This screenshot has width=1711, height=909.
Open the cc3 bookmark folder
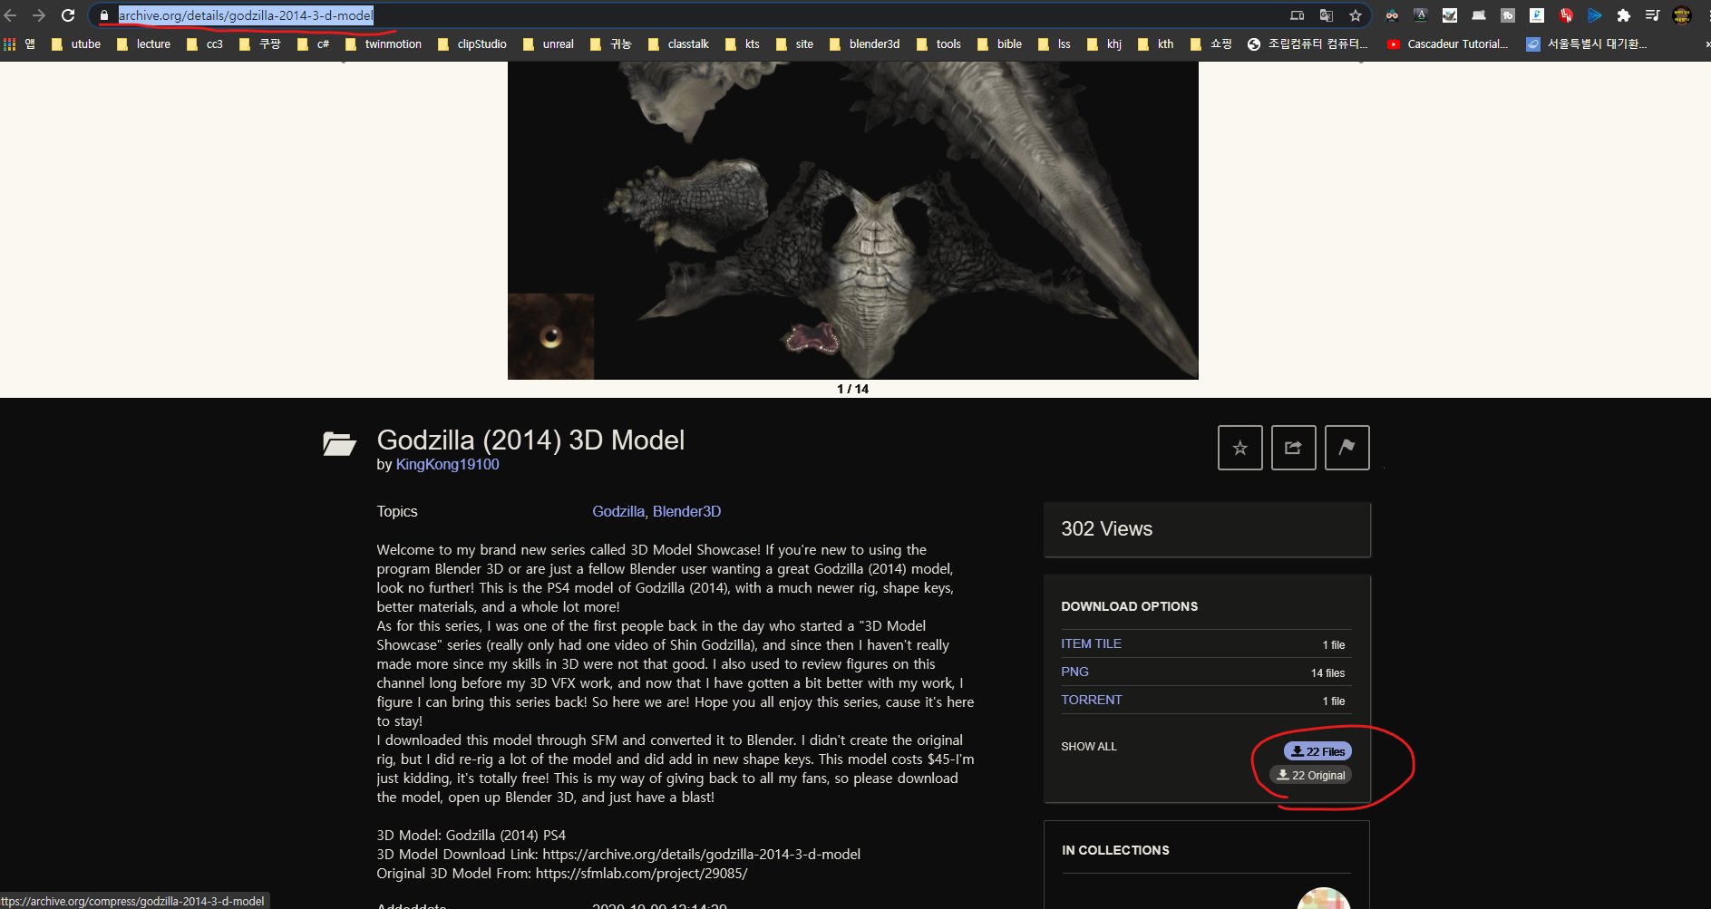click(x=204, y=44)
